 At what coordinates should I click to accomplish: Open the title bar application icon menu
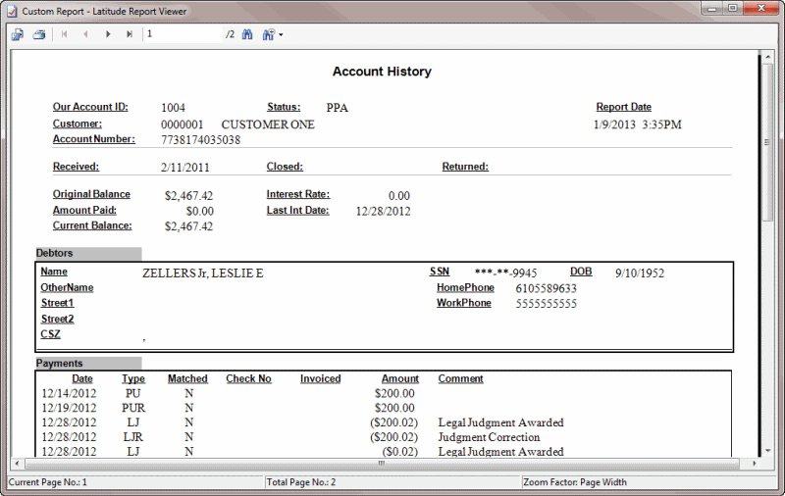tap(12, 11)
